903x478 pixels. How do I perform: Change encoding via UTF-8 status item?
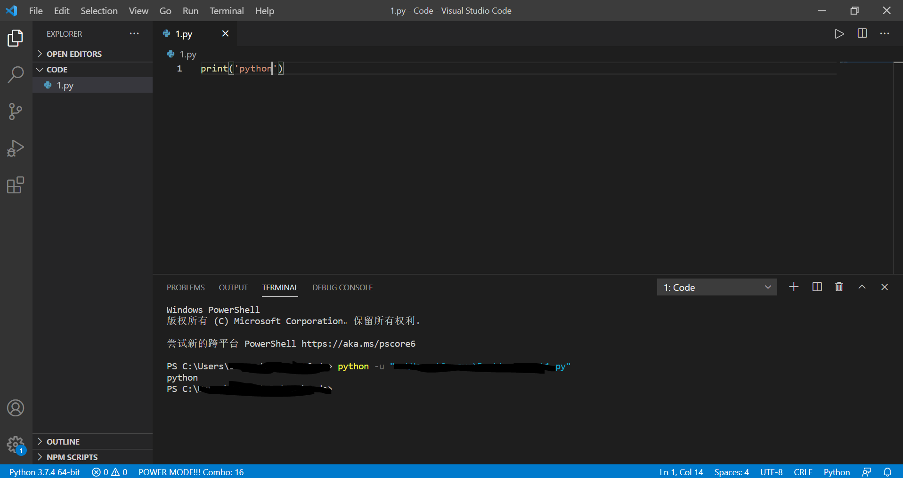click(x=771, y=472)
